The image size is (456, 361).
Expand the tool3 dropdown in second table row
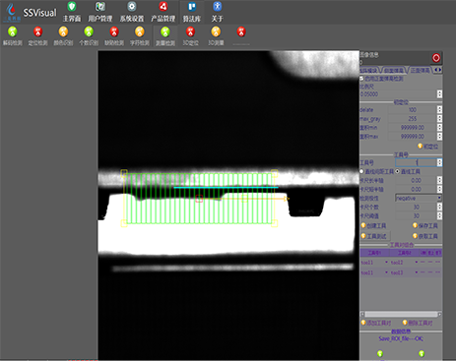tap(417, 272)
